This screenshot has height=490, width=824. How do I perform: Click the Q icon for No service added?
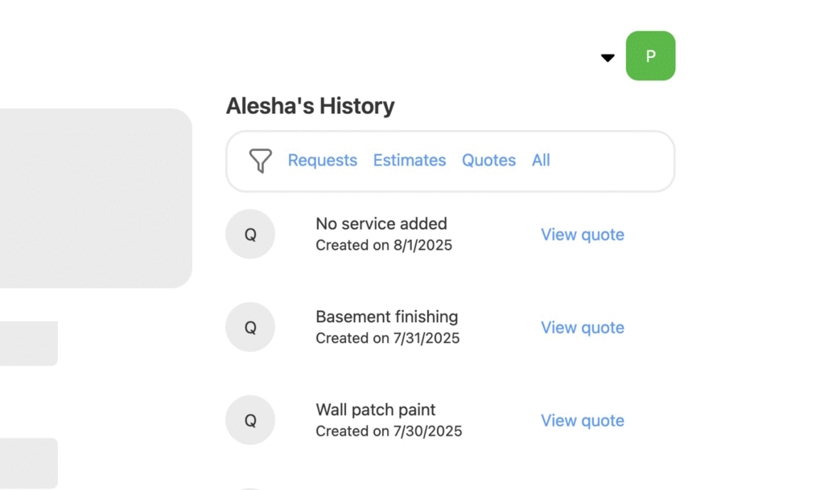250,235
